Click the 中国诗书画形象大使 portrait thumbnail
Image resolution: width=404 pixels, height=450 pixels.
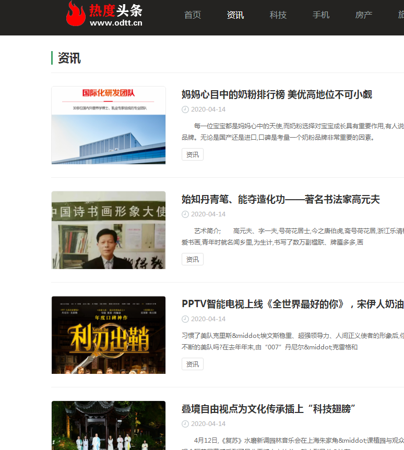109,230
